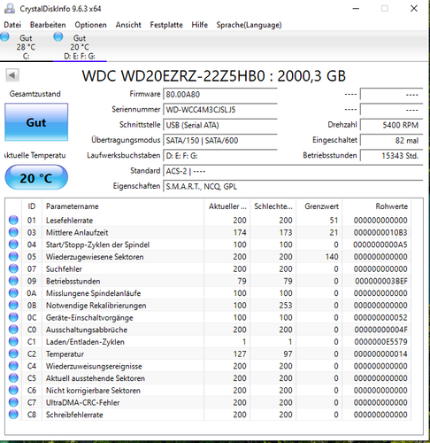This screenshot has width=430, height=443.
Task: Select worst value 253 of Notwendige Rekalibrierungen
Action: [x=286, y=305]
